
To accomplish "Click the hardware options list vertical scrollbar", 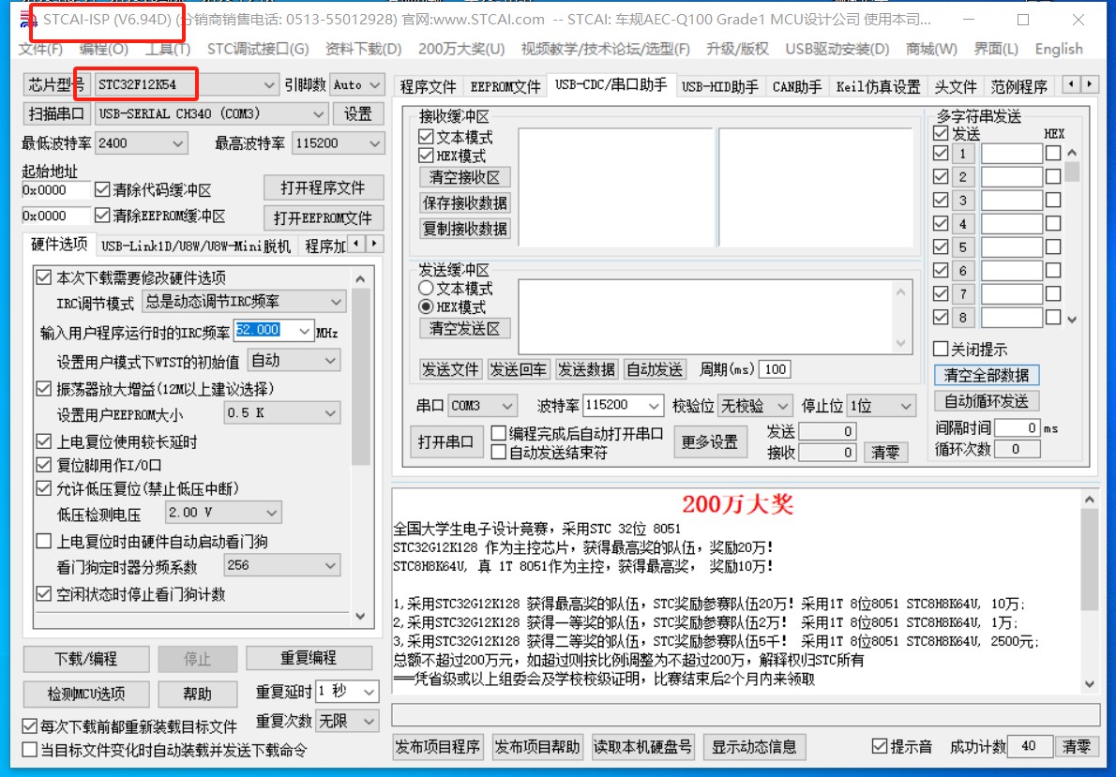I will 361,446.
